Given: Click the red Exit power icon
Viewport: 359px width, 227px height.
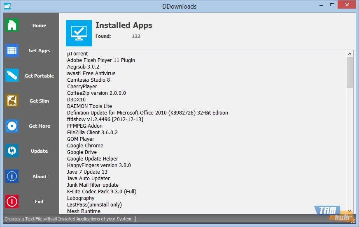Looking at the screenshot, I should [x=12, y=201].
